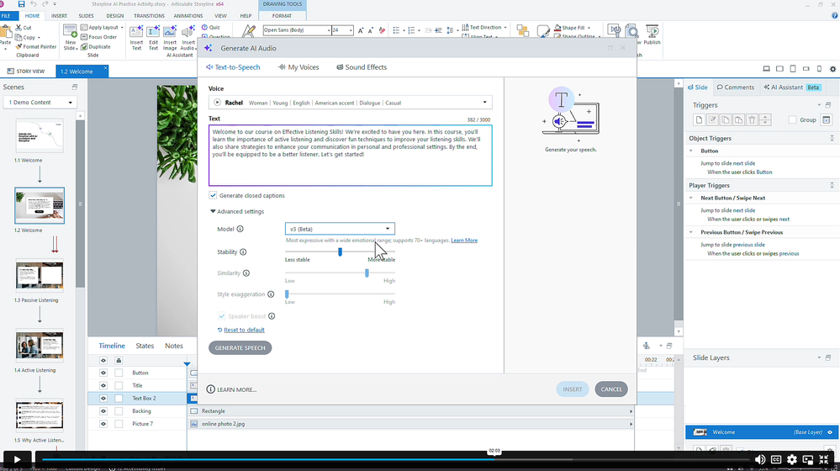Click the Duplicate slide command
The width and height of the screenshot is (840, 471).
95,46
